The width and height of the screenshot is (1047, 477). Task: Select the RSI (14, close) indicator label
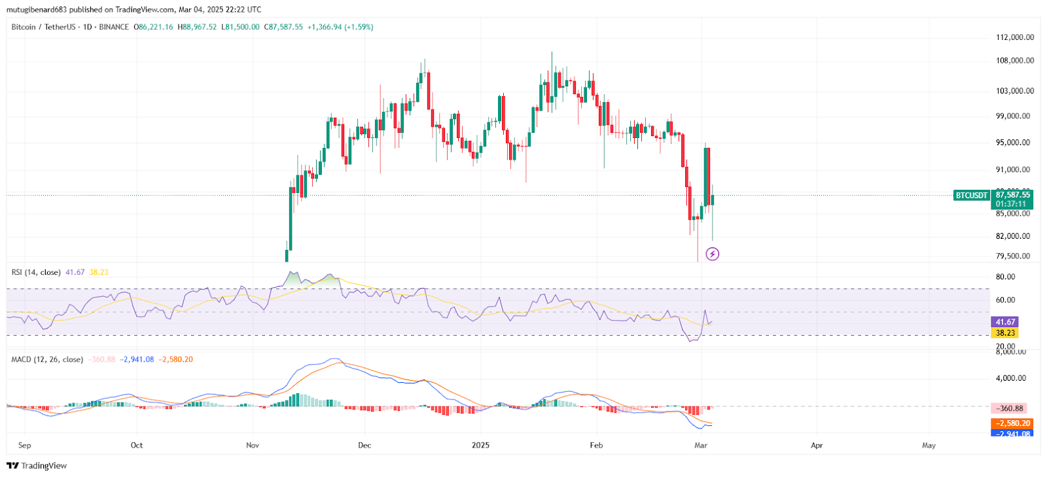click(36, 272)
